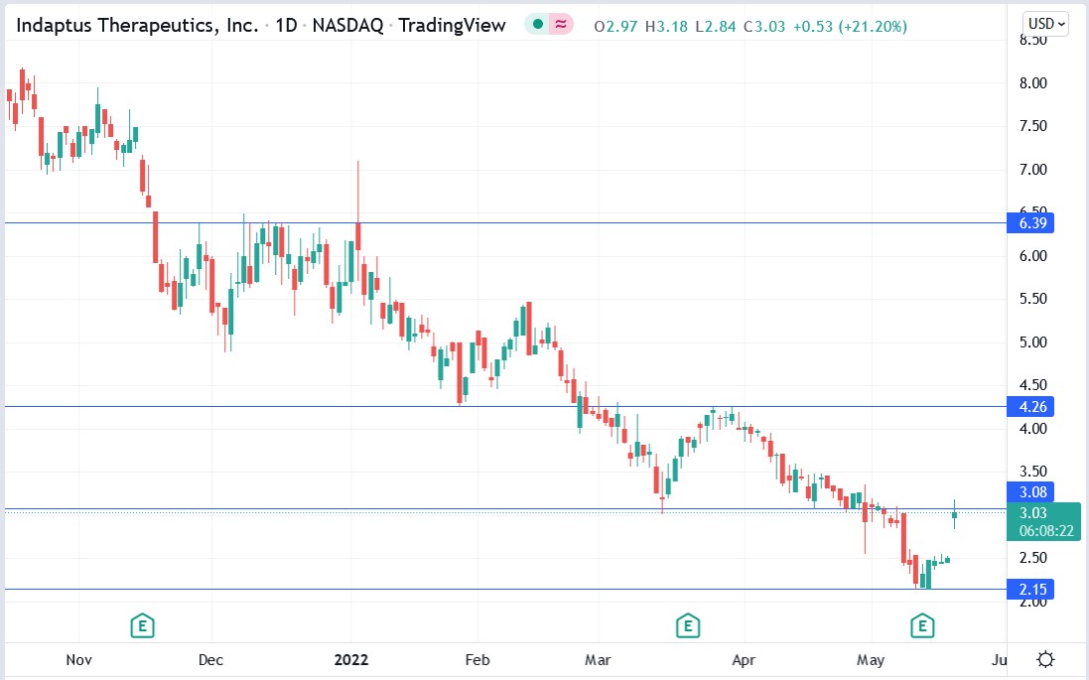1089x680 pixels.
Task: Open the earnings marker in March
Action: 688,625
